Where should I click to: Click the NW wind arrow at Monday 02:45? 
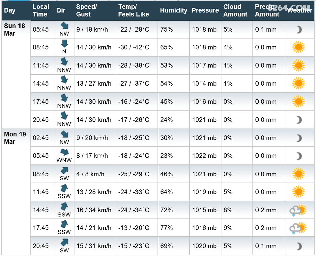pyautogui.click(x=64, y=134)
